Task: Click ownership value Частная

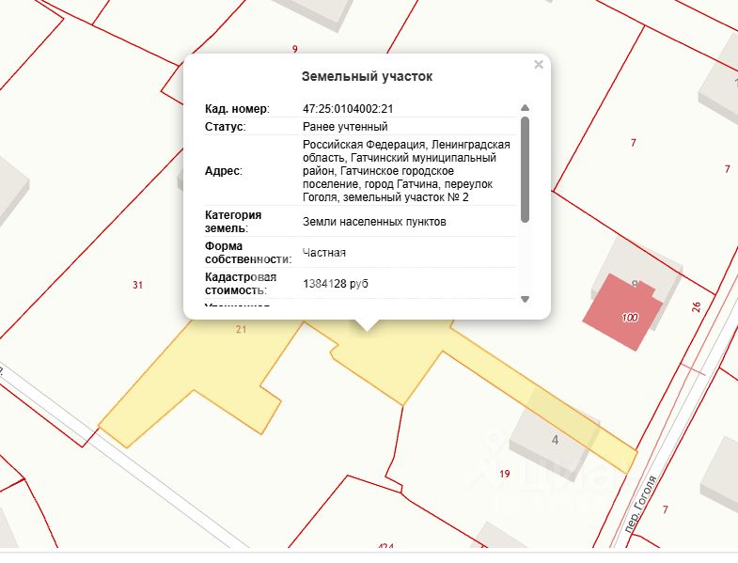Action: 323,253
